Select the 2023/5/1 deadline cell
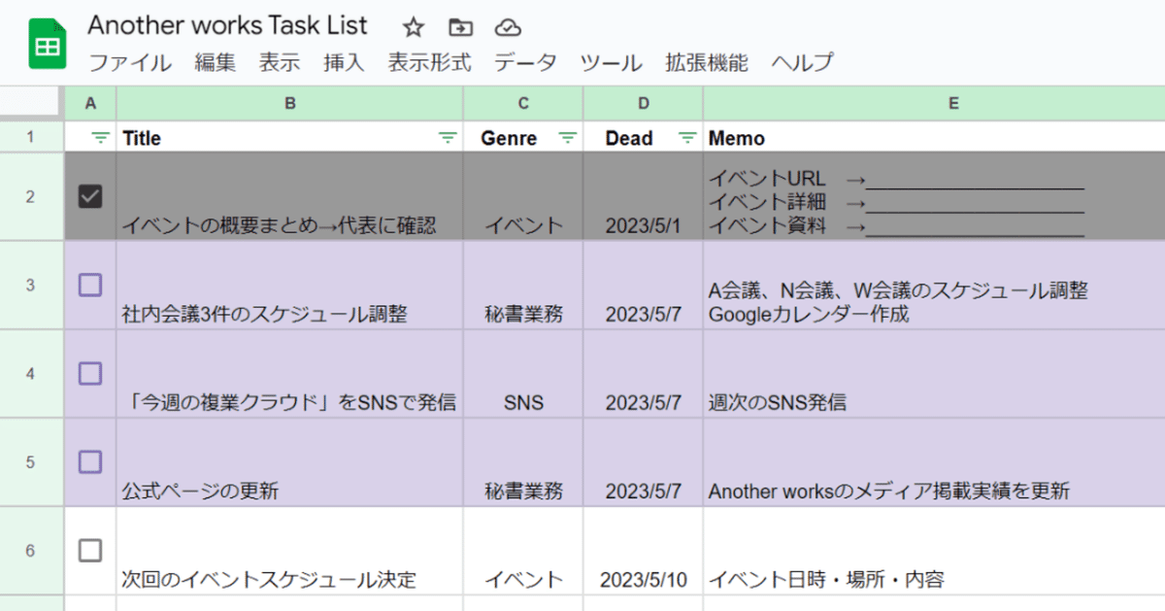1165x611 pixels. (643, 196)
